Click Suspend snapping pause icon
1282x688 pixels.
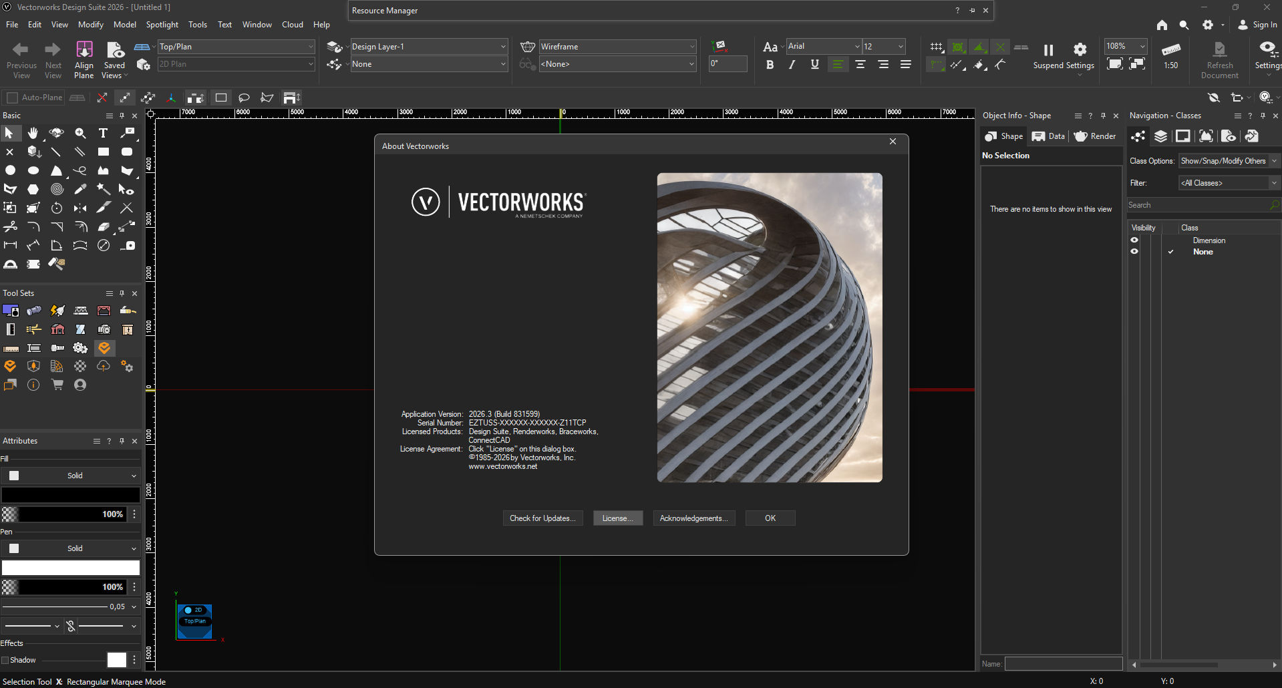1048,50
